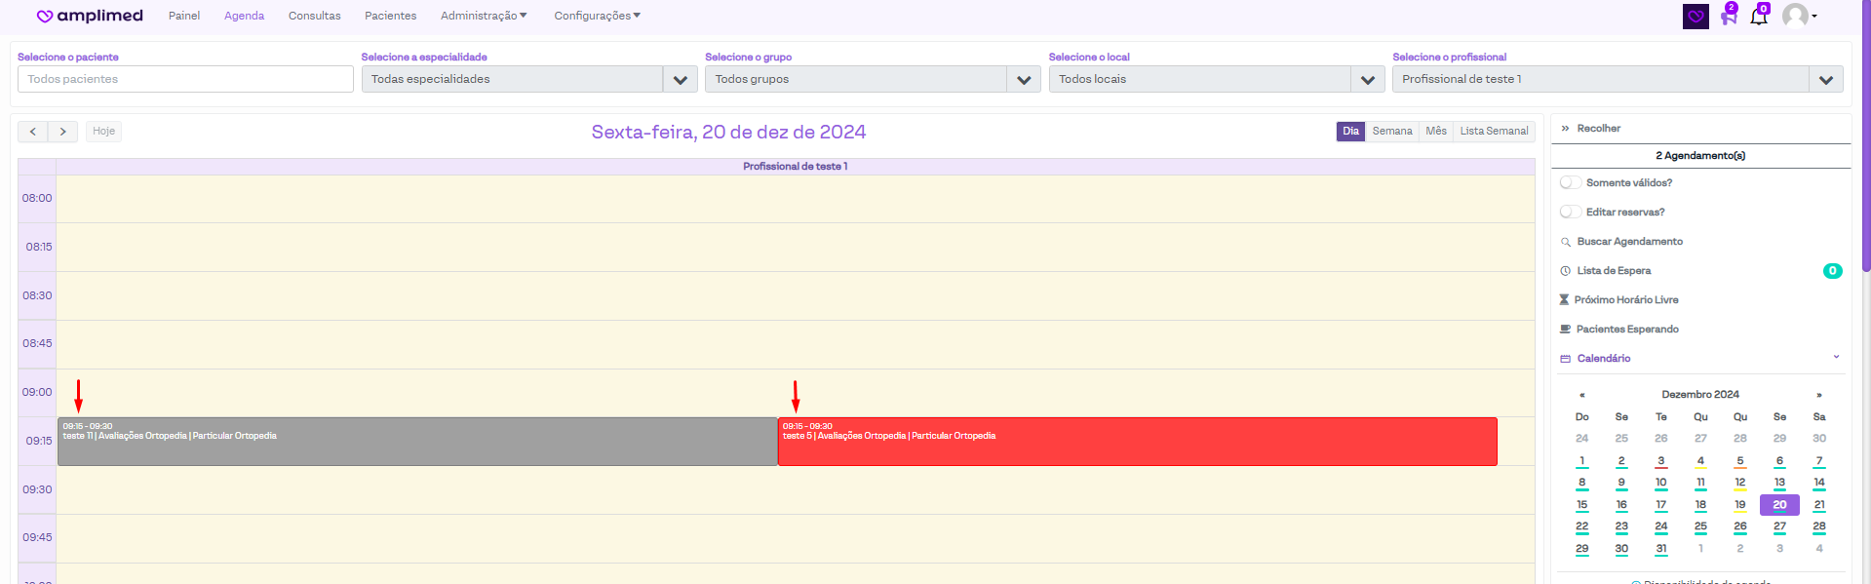Click the next day arrow
Viewport: 1871px width, 584px height.
(62, 132)
